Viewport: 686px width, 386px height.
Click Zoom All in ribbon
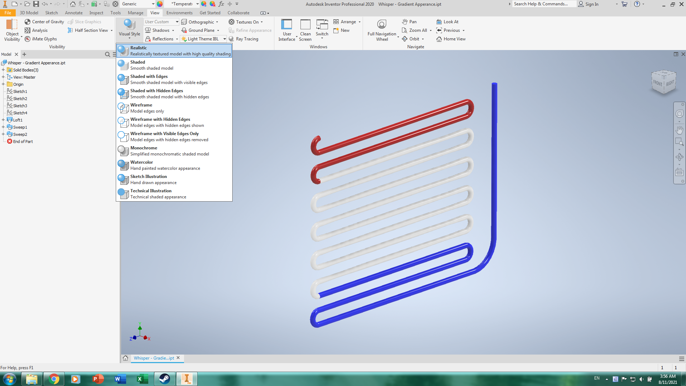pyautogui.click(x=414, y=30)
